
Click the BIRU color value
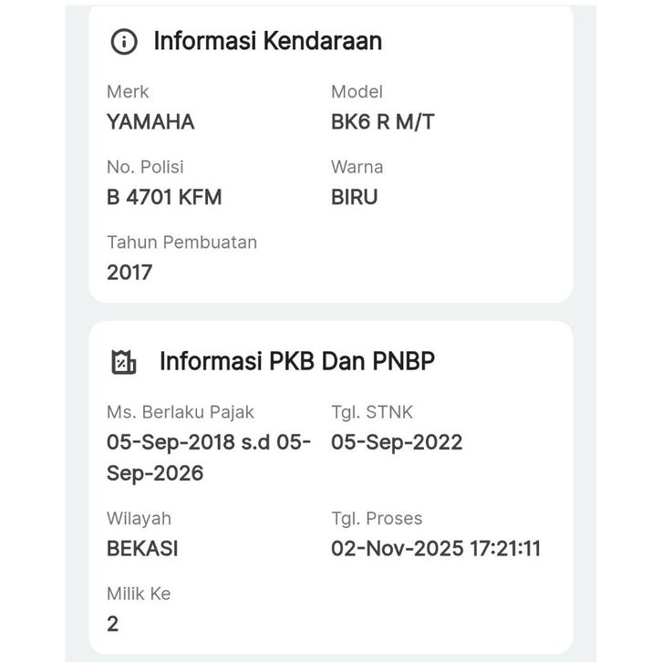click(x=354, y=197)
